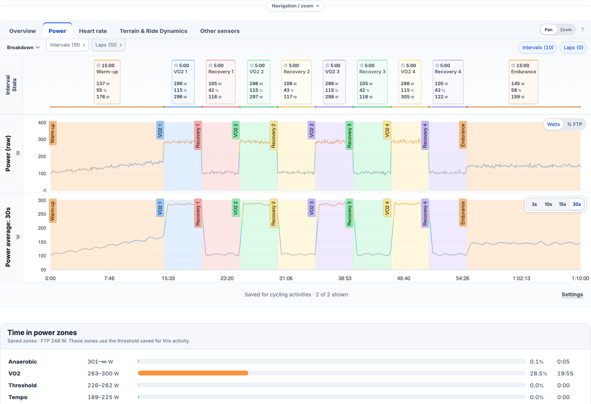
Task: Set power averaging to 3s
Action: [534, 204]
